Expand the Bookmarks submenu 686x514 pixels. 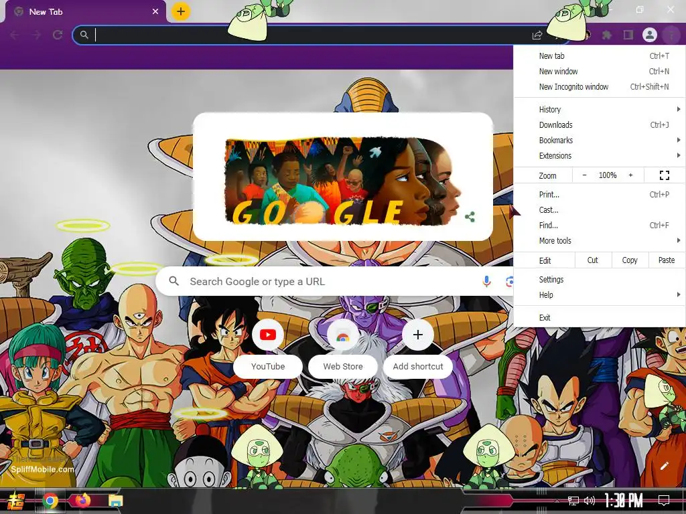(x=600, y=140)
